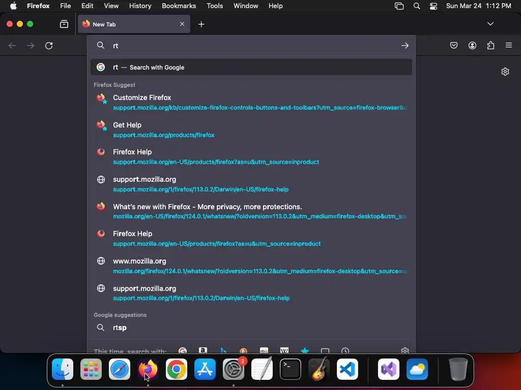
Task: Open Get Help suggestion
Action: [251, 129]
